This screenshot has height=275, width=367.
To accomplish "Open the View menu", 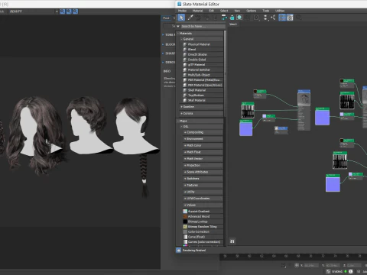I will pos(237,11).
